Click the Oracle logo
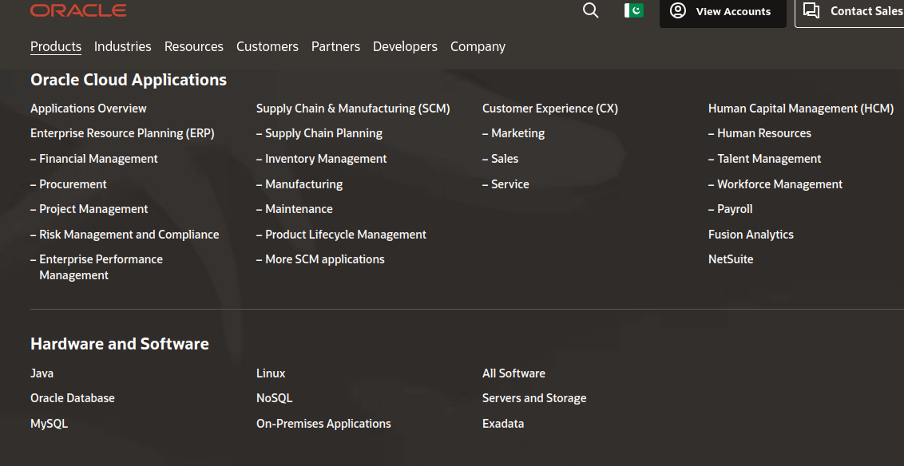 pos(78,10)
